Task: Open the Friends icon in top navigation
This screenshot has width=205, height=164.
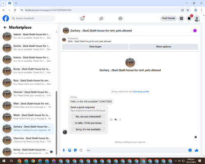Action: click(x=101, y=18)
